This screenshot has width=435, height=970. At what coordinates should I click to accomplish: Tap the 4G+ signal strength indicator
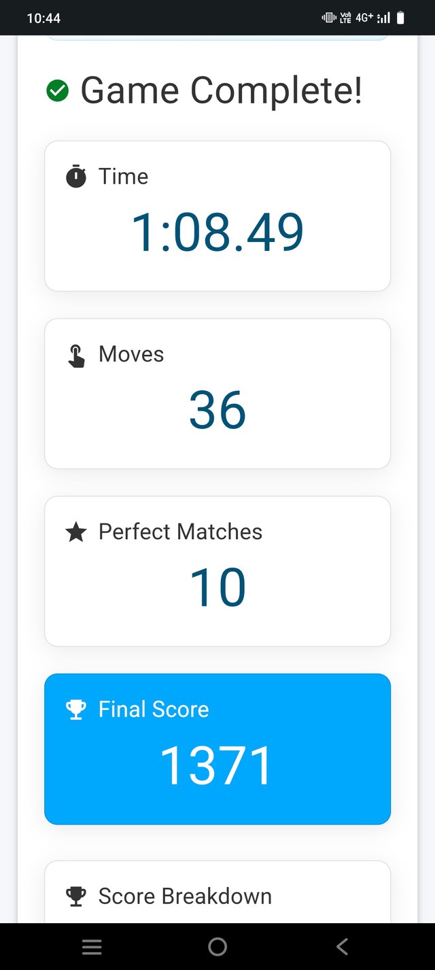373,18
